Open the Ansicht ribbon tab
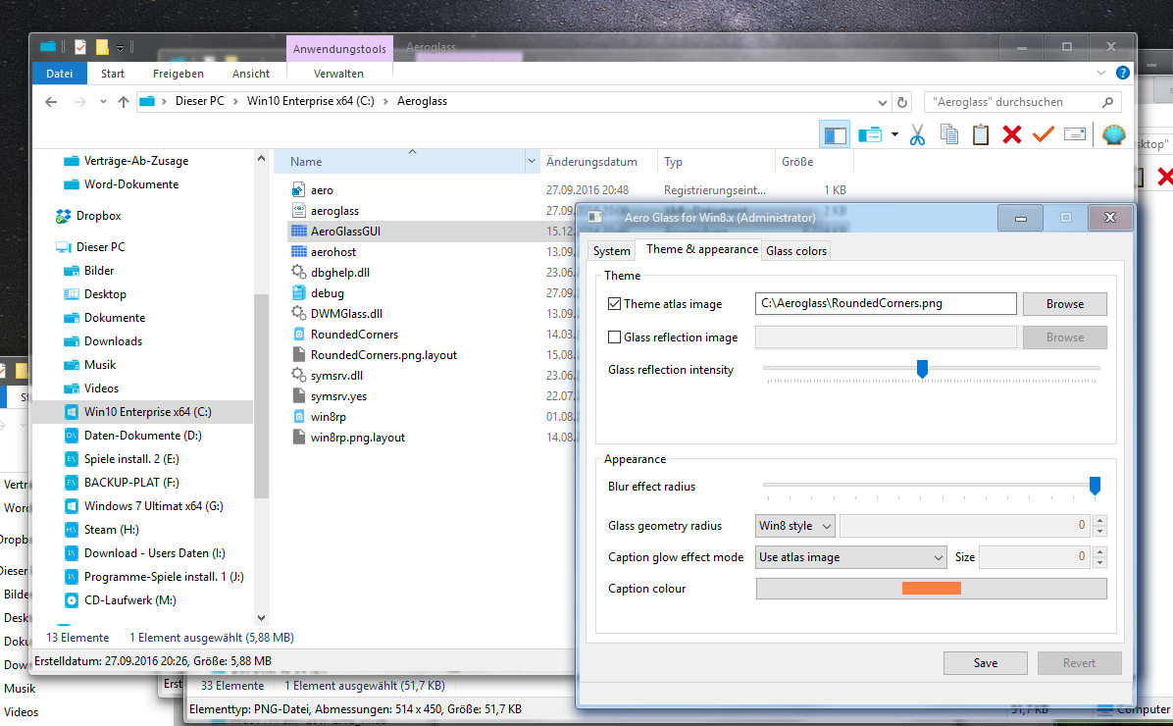The image size is (1173, 726). click(x=251, y=74)
